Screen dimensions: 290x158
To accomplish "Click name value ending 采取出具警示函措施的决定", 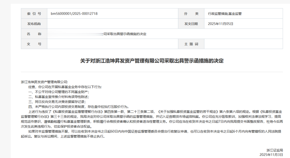I will pyautogui.click(x=125, y=34).
